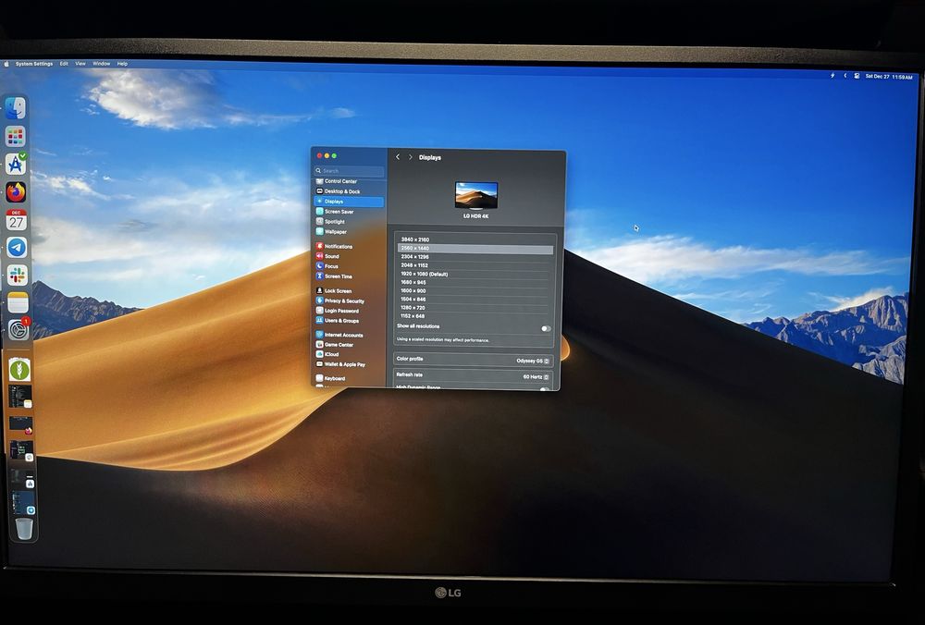Click the settings Search field
This screenshot has height=625, width=925.
pos(350,171)
